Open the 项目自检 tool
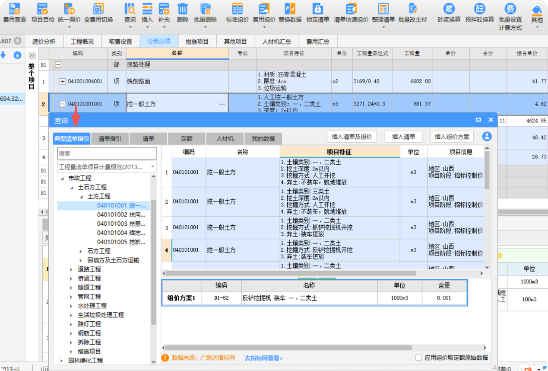Viewport: 548px width, 371px height. point(43,9)
